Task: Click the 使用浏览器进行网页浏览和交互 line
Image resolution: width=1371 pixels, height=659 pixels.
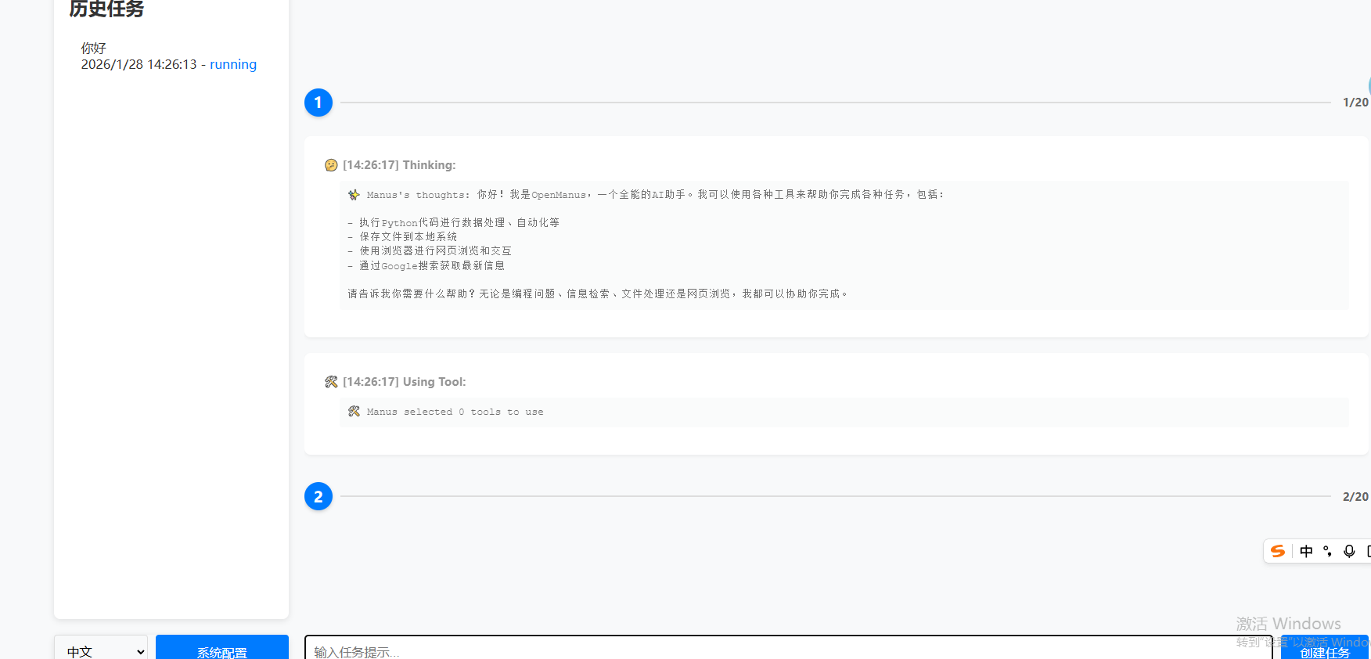Action: pos(430,251)
